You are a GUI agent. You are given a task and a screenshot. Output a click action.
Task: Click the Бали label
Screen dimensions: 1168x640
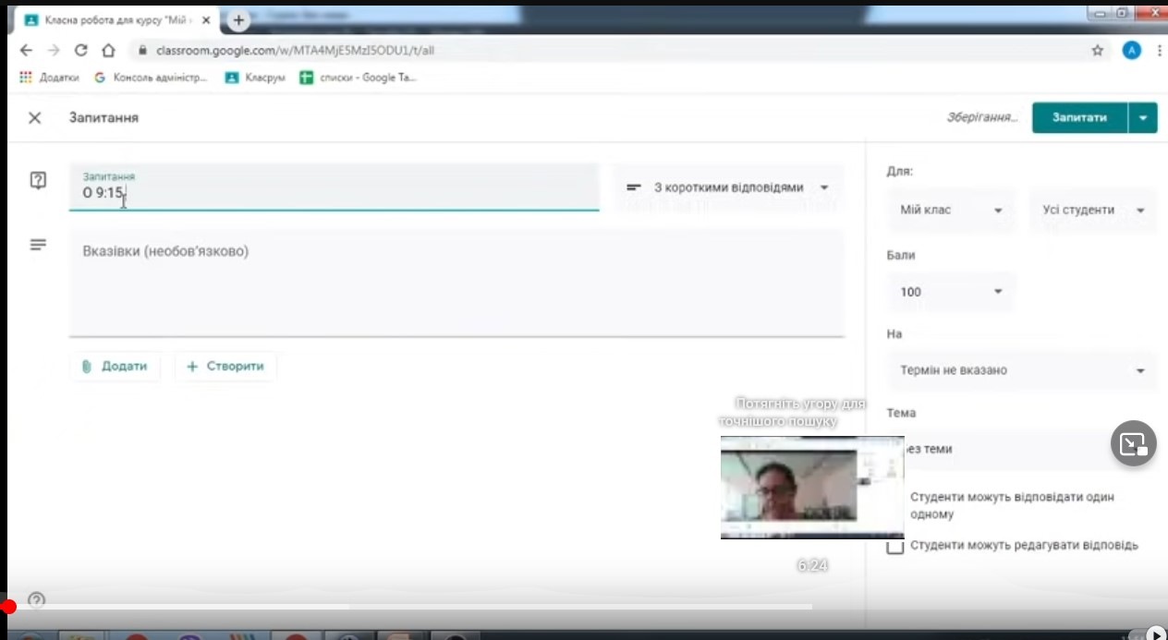point(901,255)
